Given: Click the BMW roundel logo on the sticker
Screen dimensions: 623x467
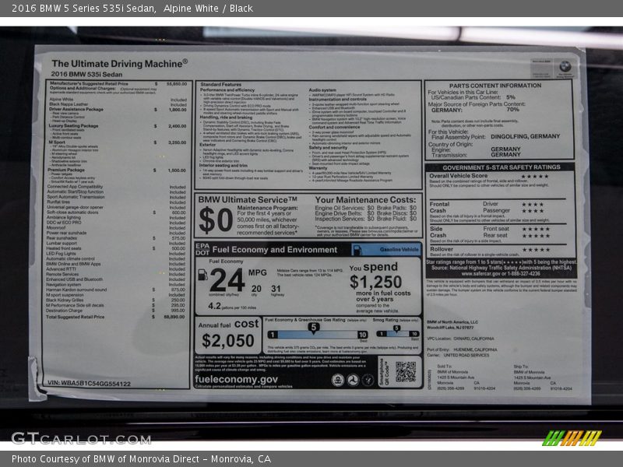Looking at the screenshot, I should pos(564,68).
